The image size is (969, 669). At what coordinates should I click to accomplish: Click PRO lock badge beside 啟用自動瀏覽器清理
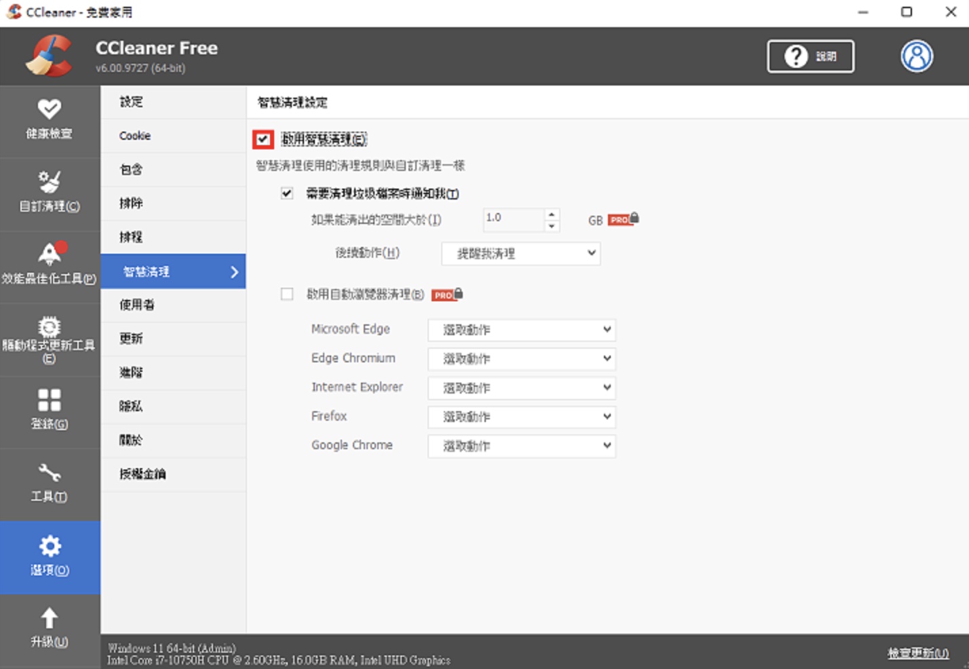coord(447,294)
